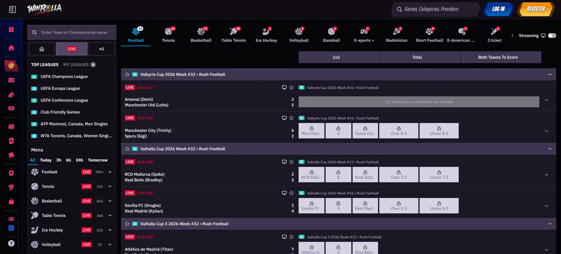
Task: Open the gift bonuses icon in sidebar
Action: 11,29
